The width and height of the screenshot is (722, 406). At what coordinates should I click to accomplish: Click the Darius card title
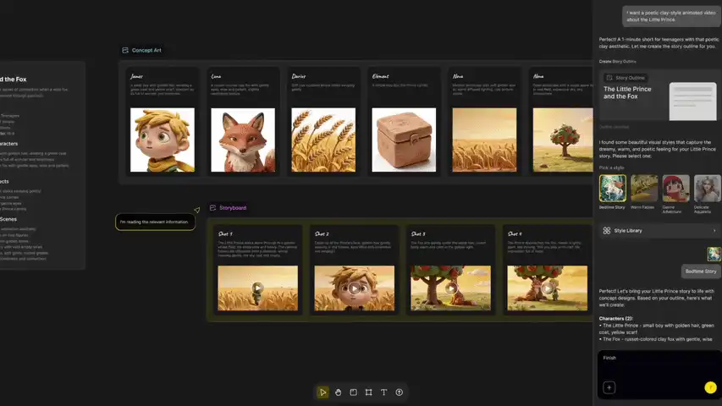click(299, 76)
